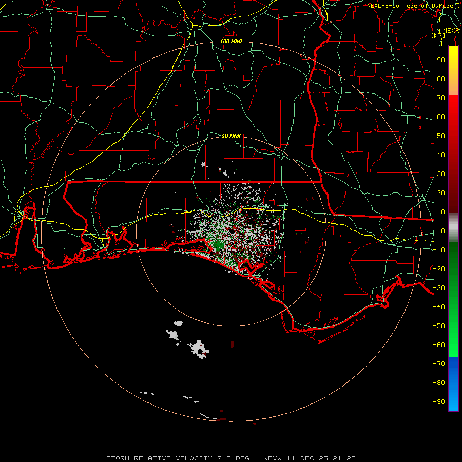Viewport: 462px width, 462px height.
Task: Click the -80 value on the velocity scale
Action: click(x=439, y=383)
